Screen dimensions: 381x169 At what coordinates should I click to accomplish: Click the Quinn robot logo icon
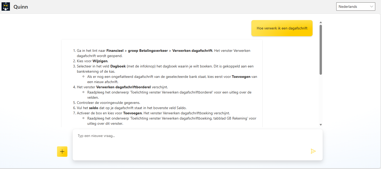6,7
